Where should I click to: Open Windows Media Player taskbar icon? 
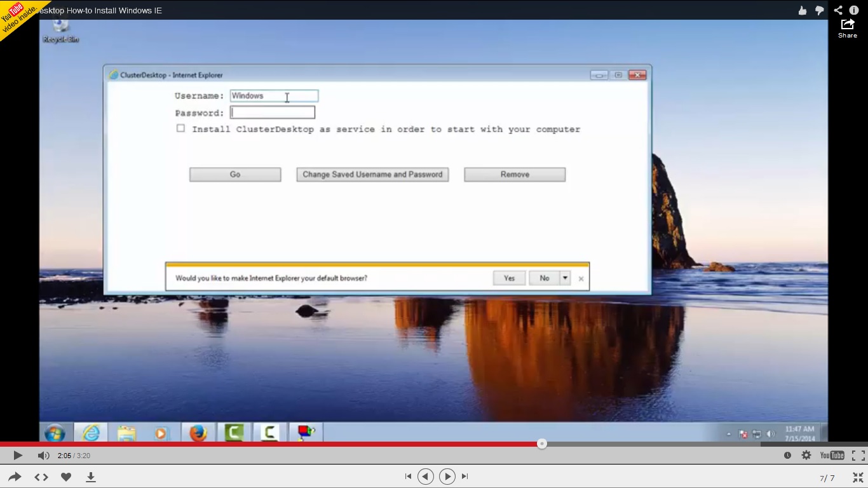point(161,433)
